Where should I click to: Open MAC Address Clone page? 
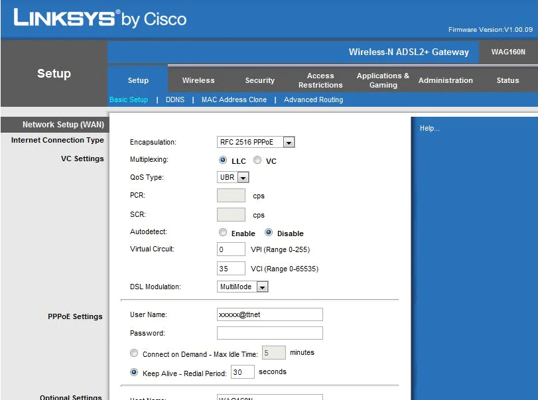[x=234, y=100]
